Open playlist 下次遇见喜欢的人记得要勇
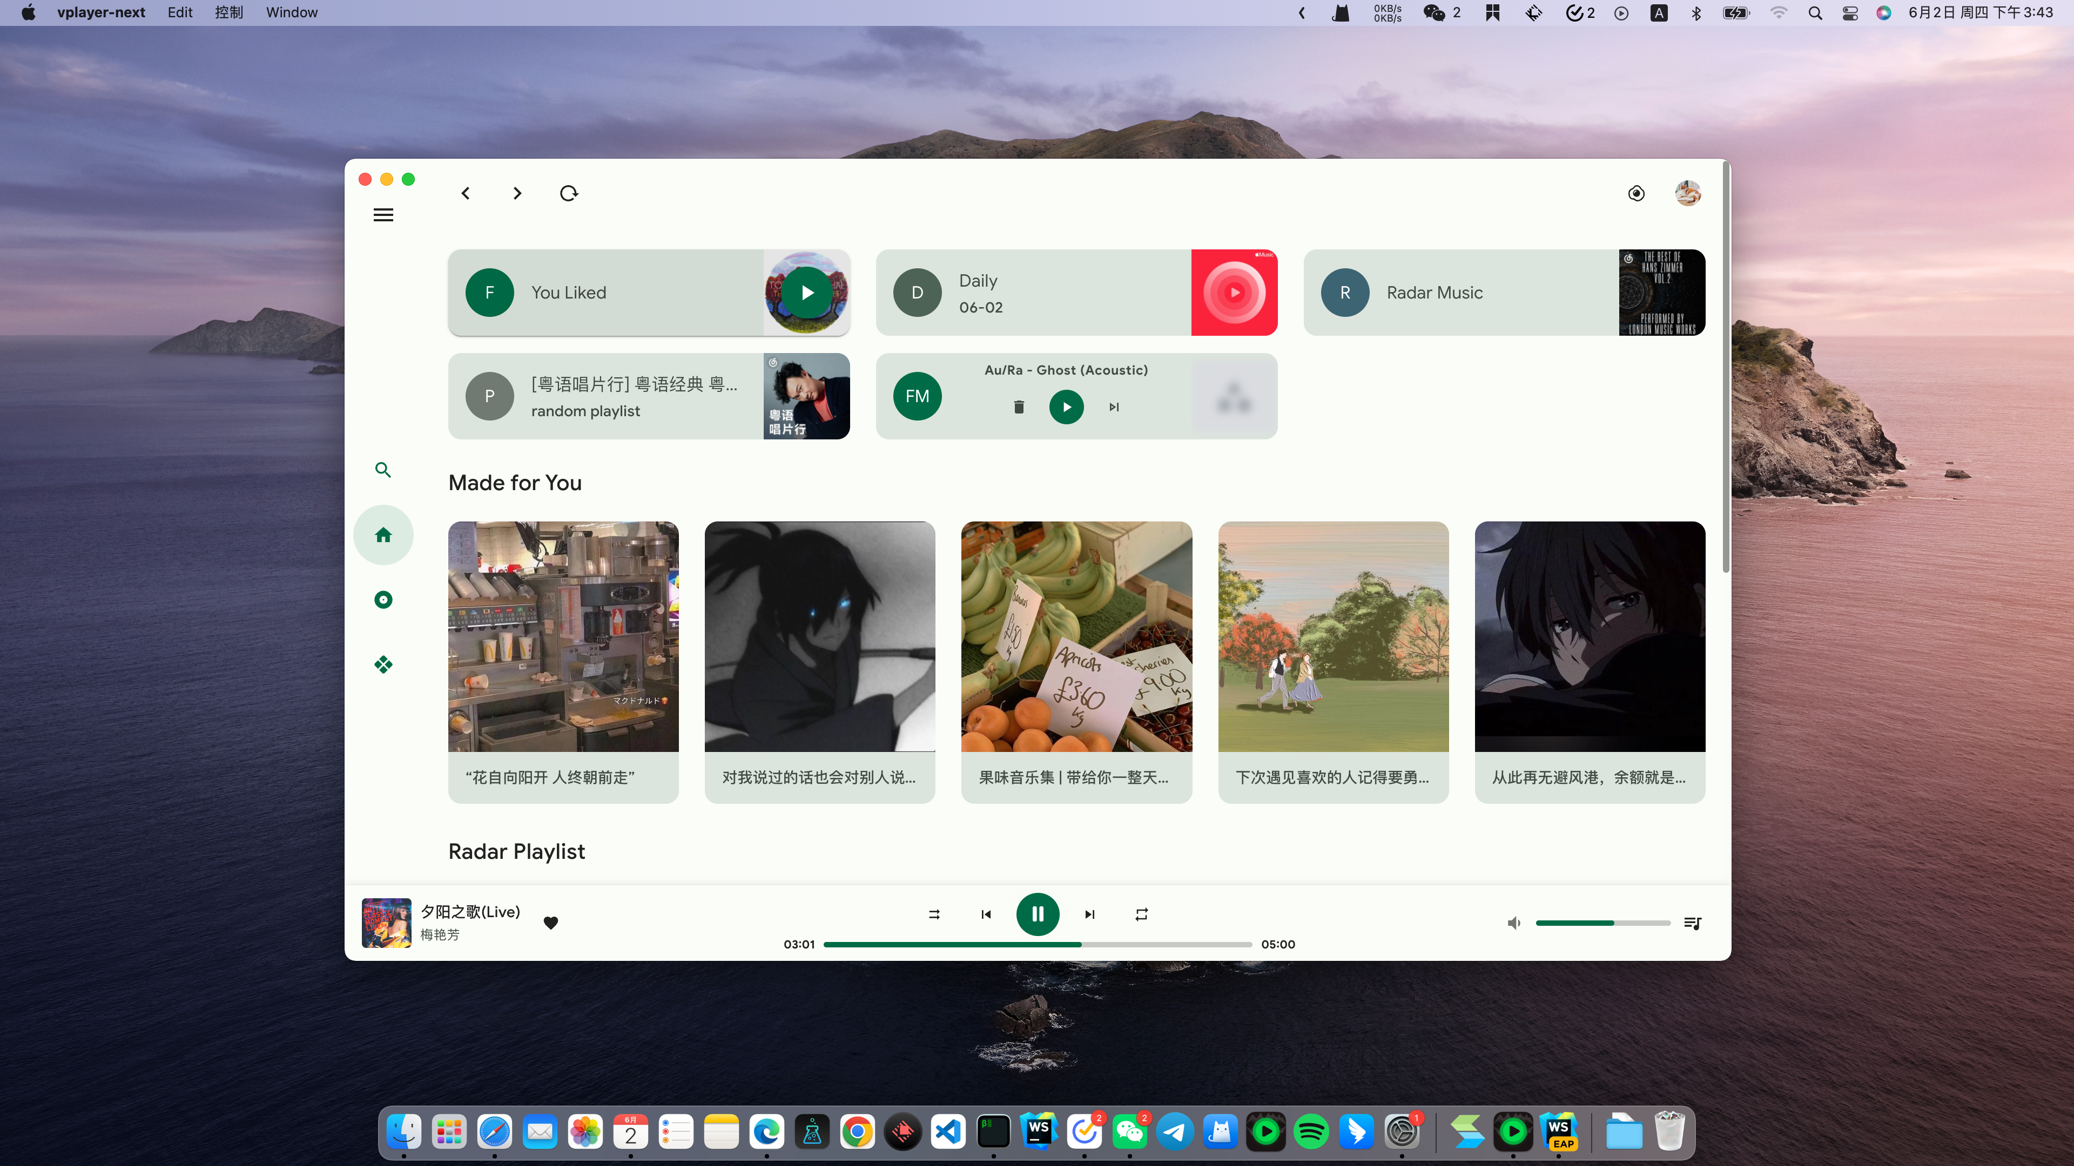The height and width of the screenshot is (1166, 2074). 1334,662
